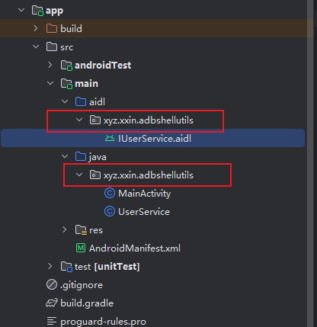Click the UserService class icon
This screenshot has height=327, width=317.
click(x=110, y=212)
